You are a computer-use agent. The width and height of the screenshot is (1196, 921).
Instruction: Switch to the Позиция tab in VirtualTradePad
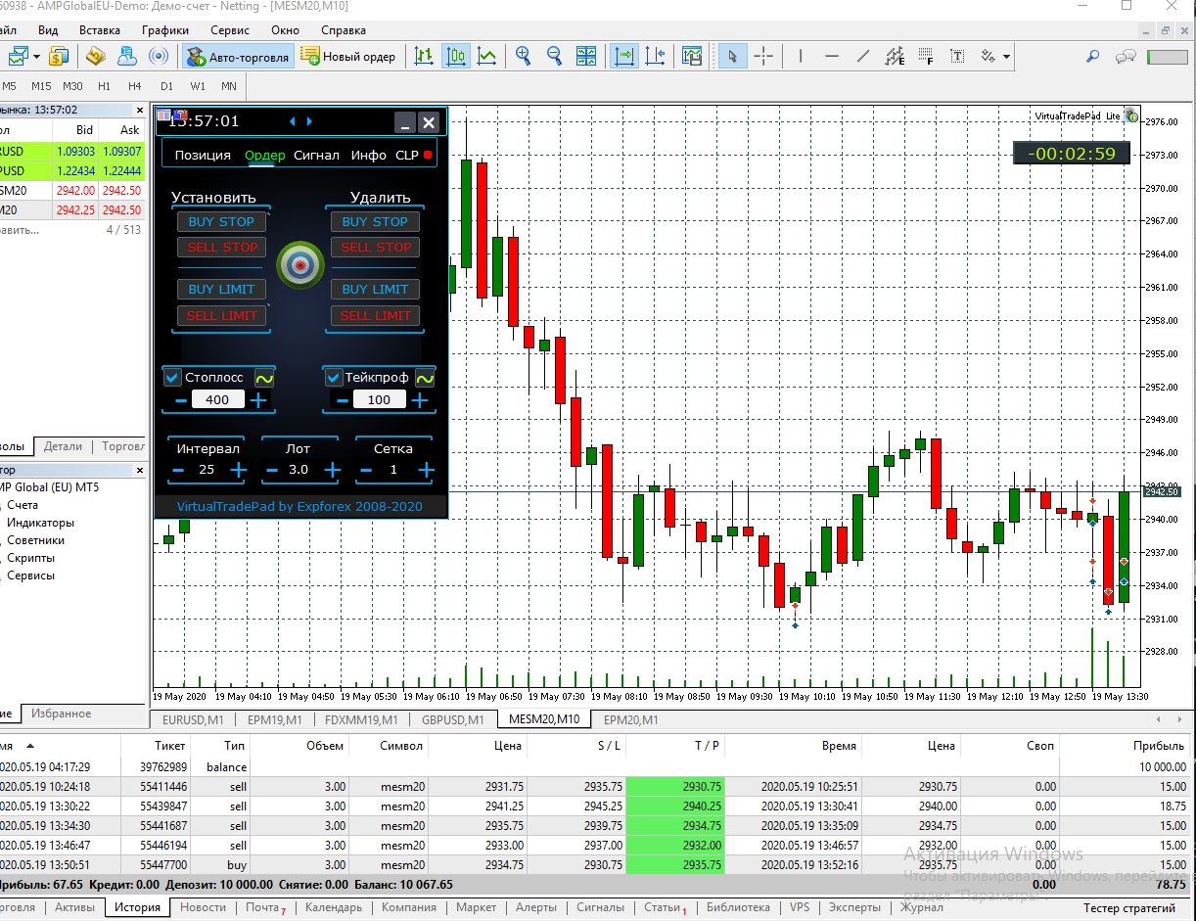point(203,155)
